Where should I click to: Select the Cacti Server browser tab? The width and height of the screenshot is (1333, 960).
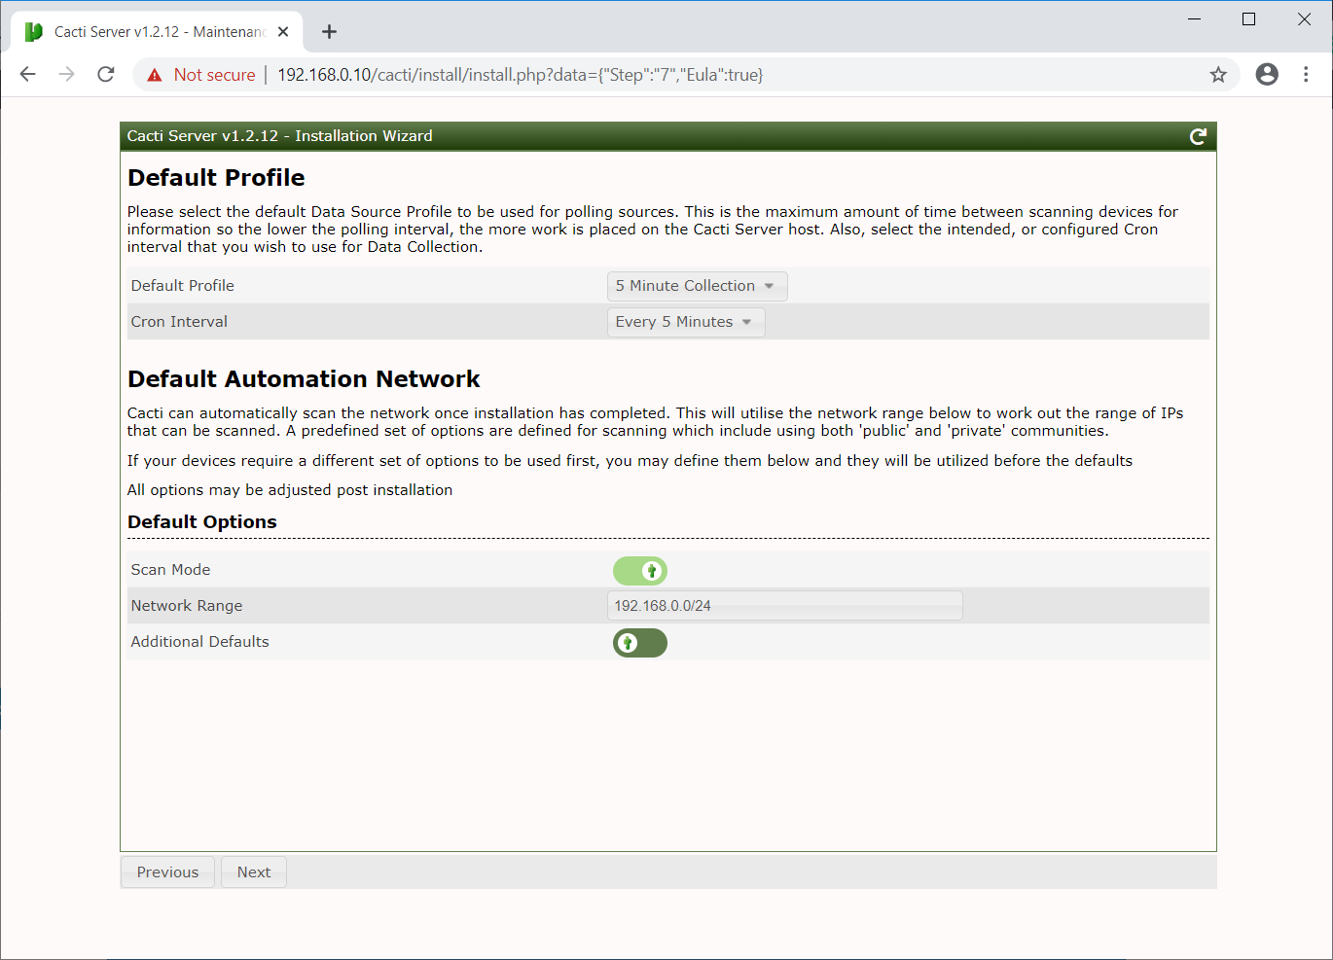click(158, 31)
